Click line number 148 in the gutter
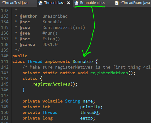 coord(5,101)
